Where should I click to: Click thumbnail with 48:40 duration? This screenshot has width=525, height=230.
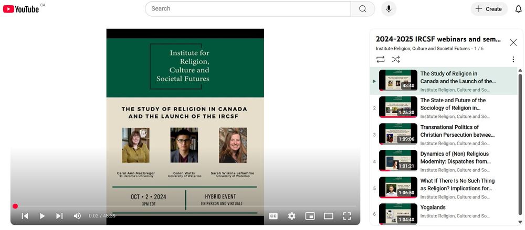[398, 80]
